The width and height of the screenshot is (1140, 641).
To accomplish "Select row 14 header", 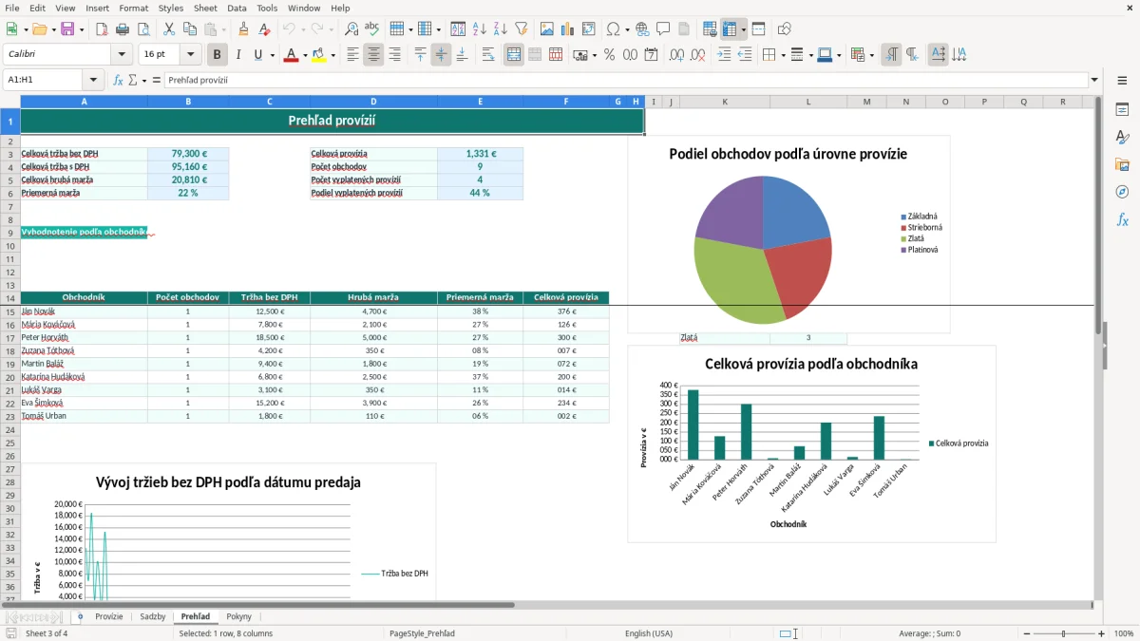I will pos(9,297).
